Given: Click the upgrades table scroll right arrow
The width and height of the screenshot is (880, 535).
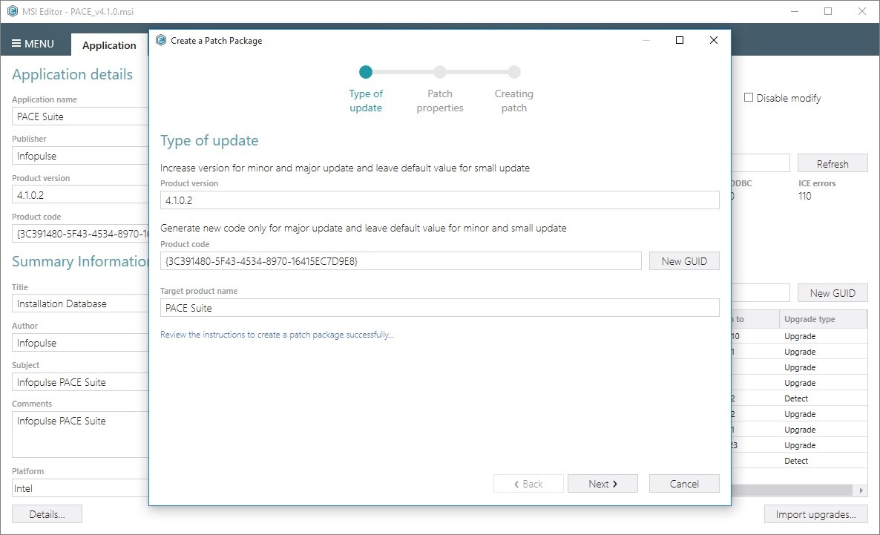Looking at the screenshot, I should (x=861, y=490).
